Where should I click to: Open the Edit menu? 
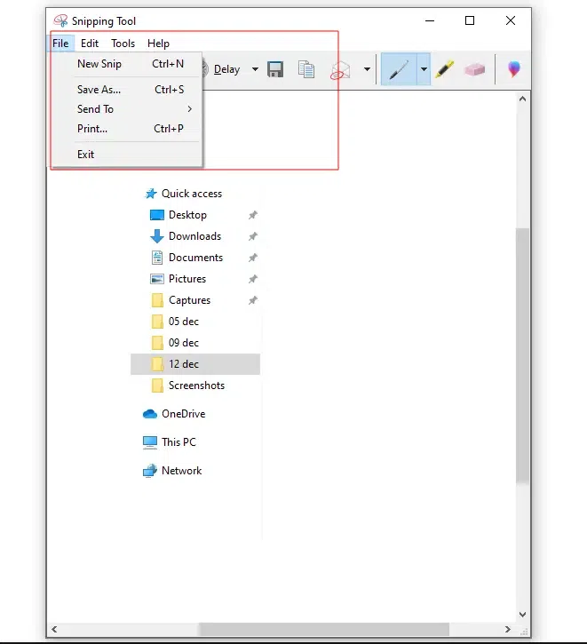tap(90, 44)
